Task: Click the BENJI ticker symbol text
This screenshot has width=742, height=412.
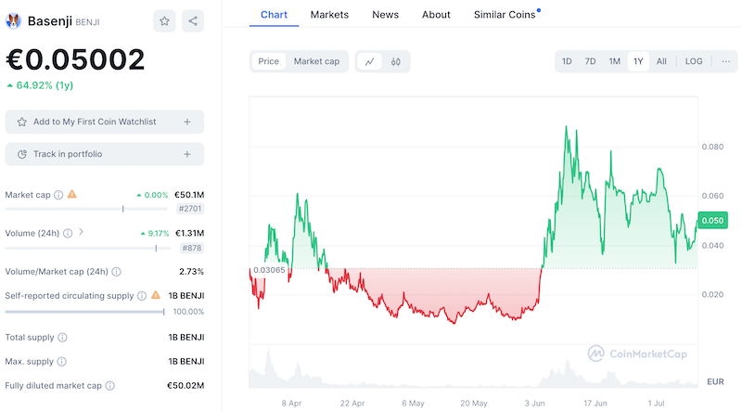Action: pyautogui.click(x=87, y=22)
